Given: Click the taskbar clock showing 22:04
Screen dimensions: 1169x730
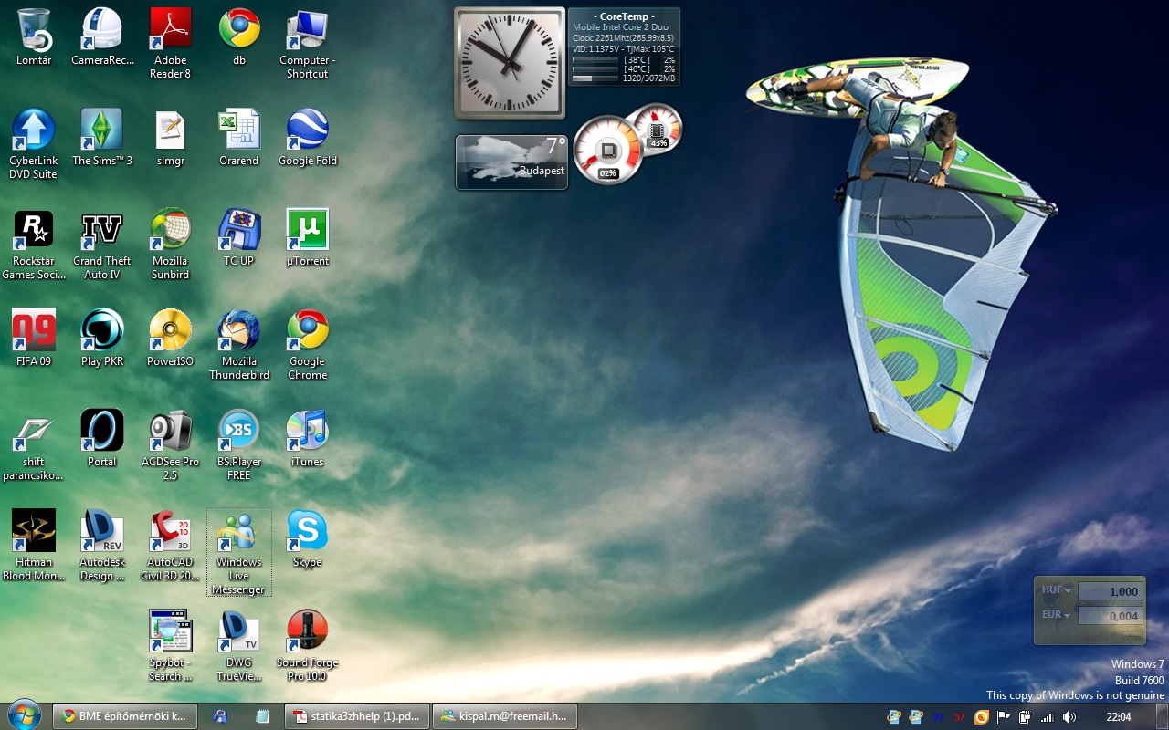Looking at the screenshot, I should (x=1119, y=717).
